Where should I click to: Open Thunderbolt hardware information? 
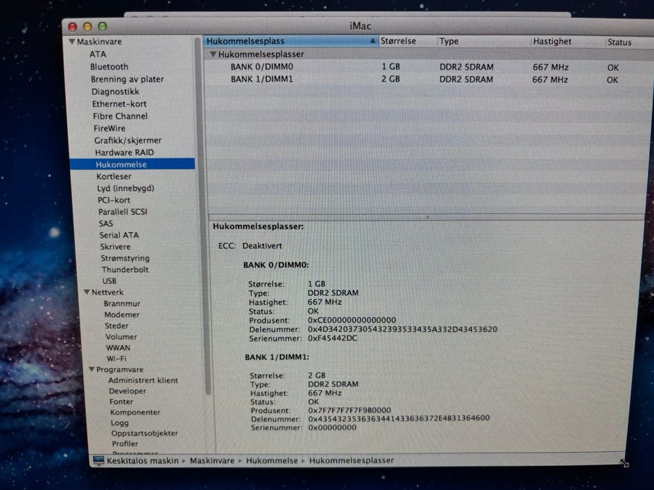[125, 269]
